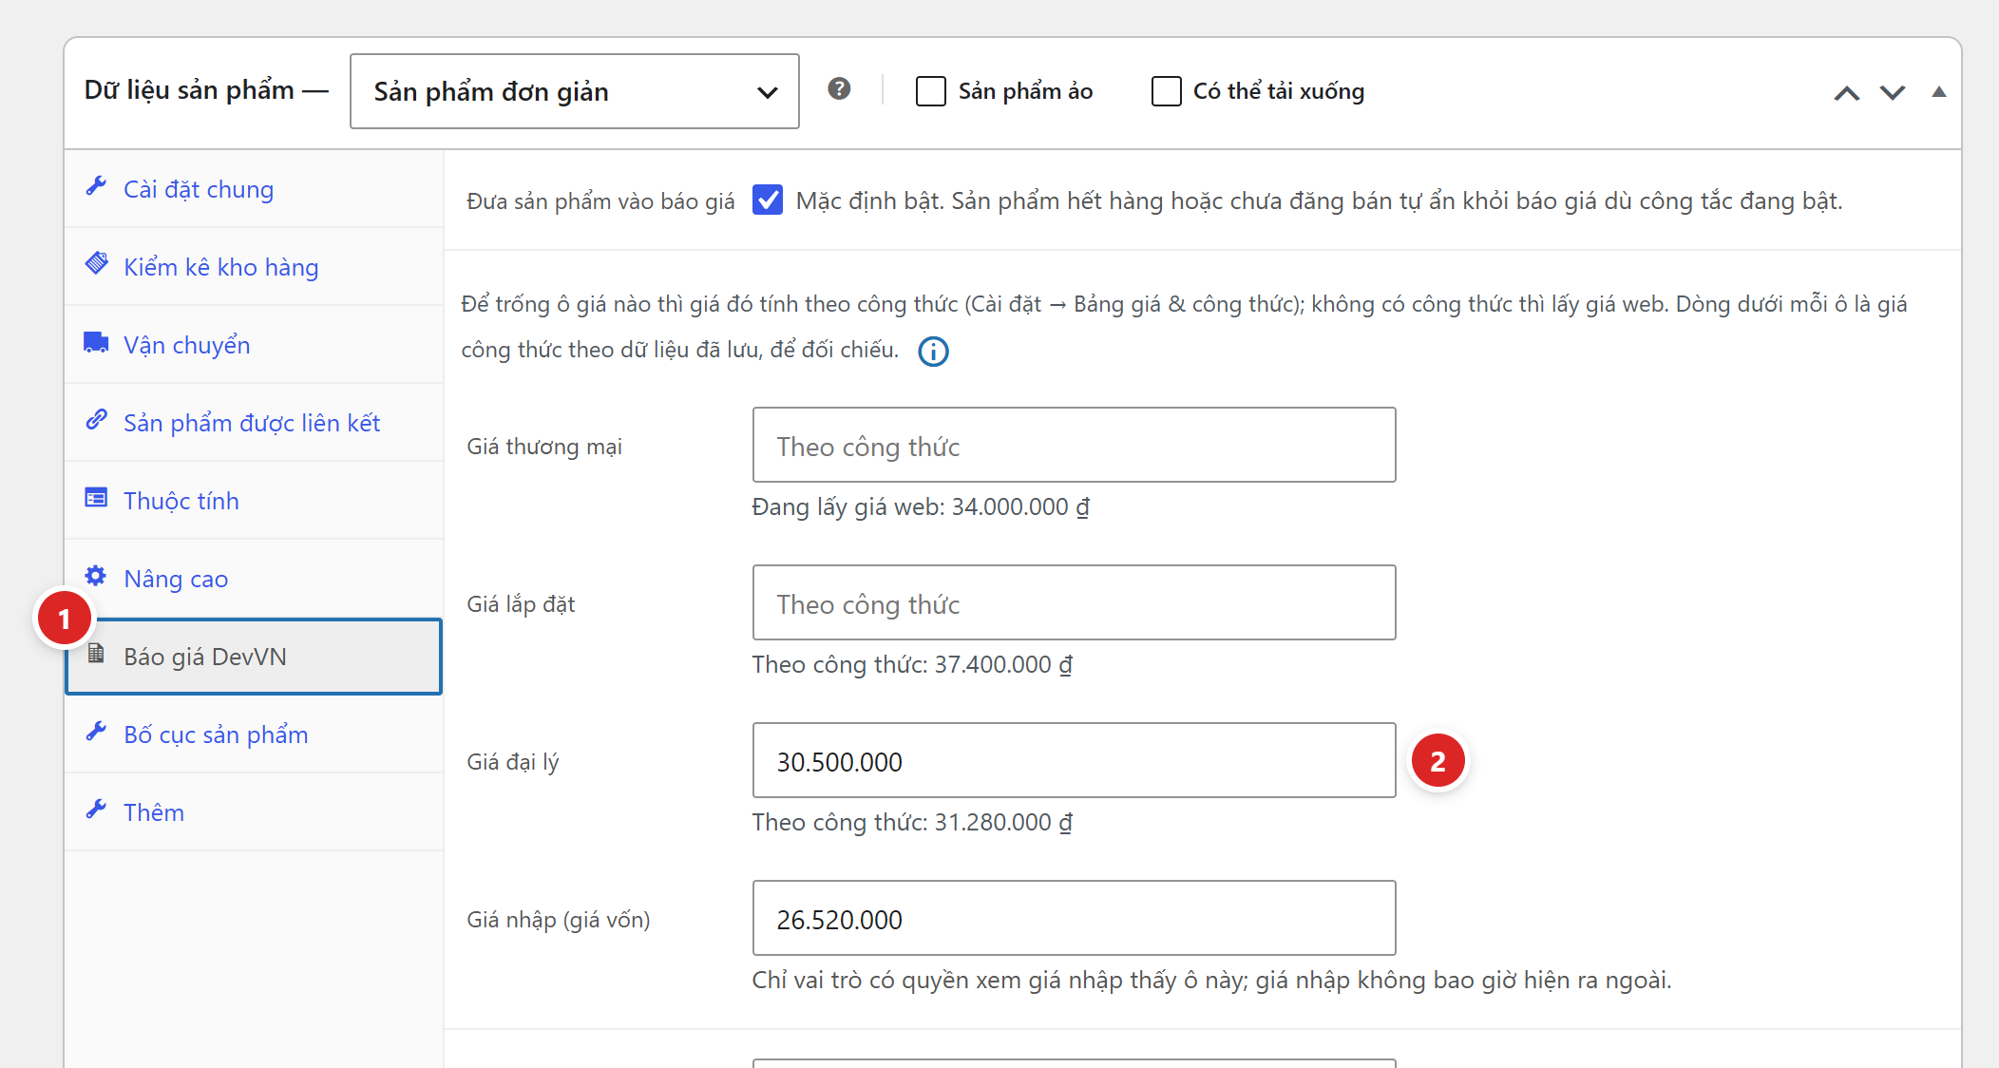Click the wrench icon beside Bố cục sản phẩm
The width and height of the screenshot is (1999, 1068).
click(96, 732)
